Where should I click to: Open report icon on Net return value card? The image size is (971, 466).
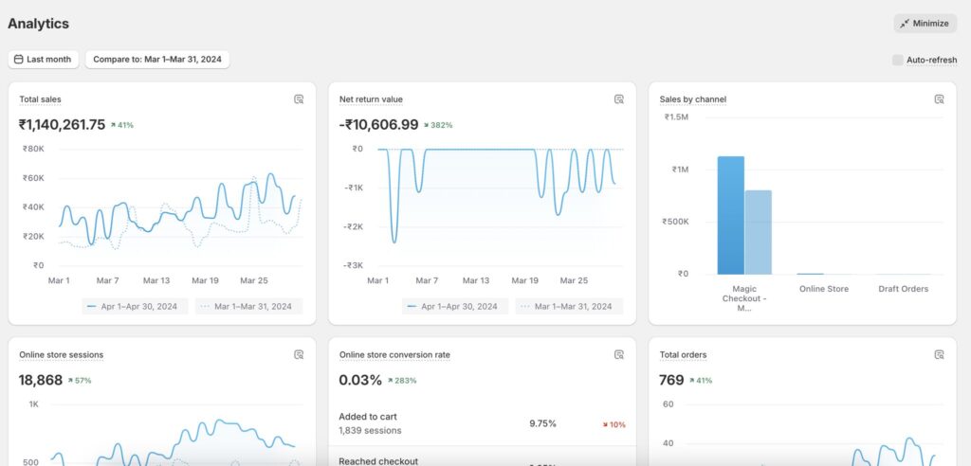(619, 99)
